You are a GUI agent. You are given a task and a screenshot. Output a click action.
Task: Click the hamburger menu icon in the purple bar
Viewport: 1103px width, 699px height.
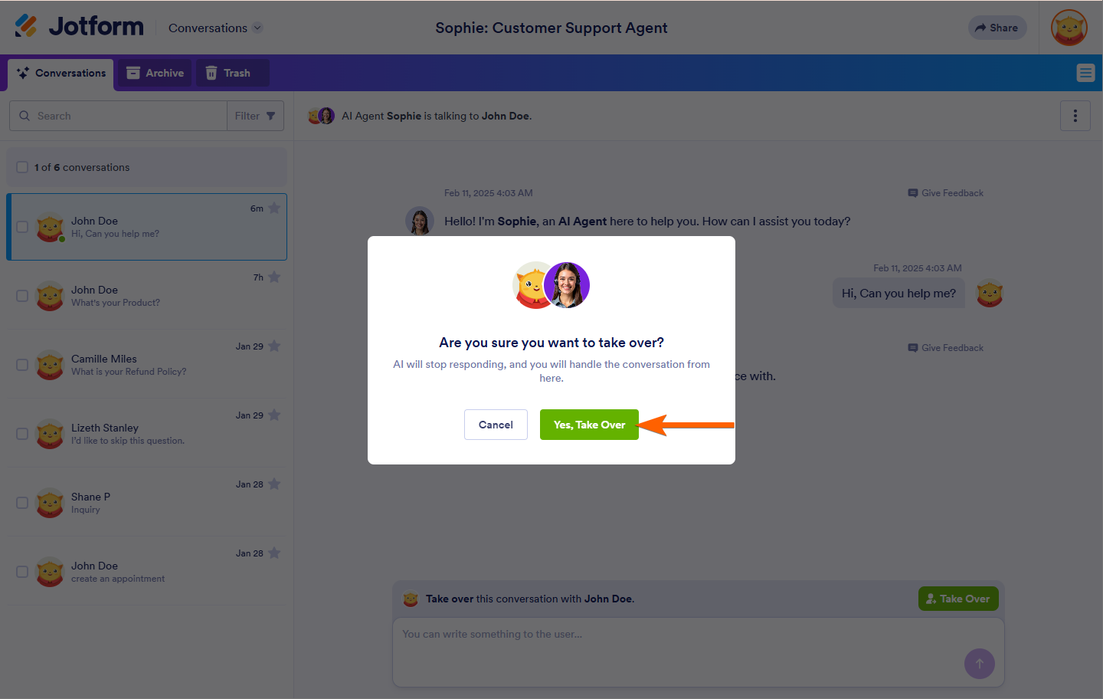point(1085,73)
